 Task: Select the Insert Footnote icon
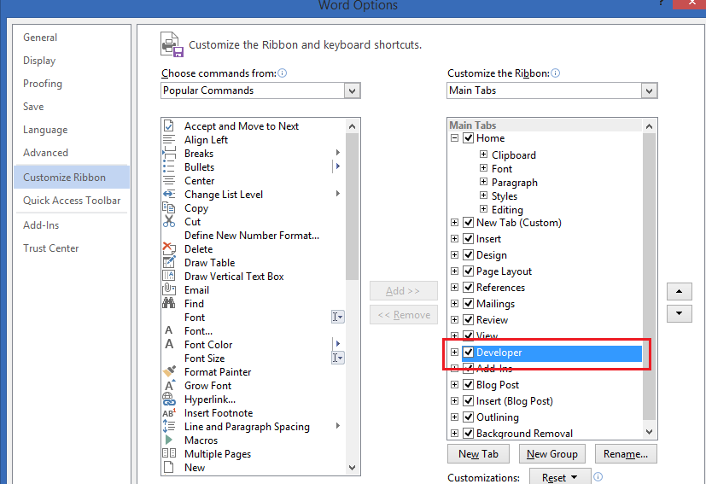coord(169,413)
